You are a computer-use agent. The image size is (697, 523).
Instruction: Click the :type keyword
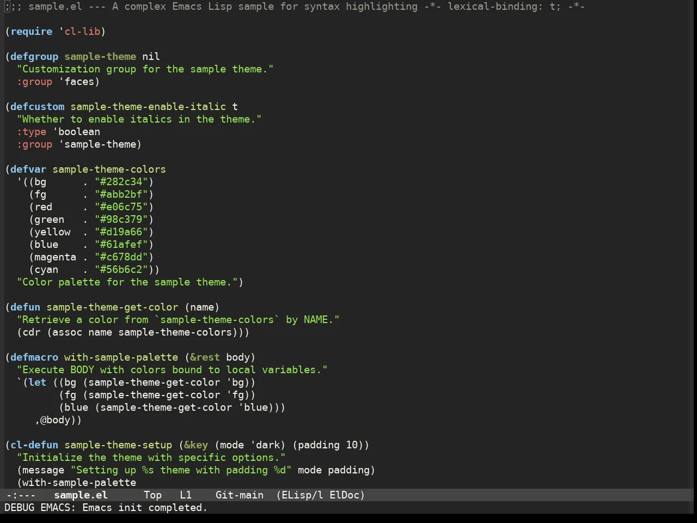tap(32, 132)
